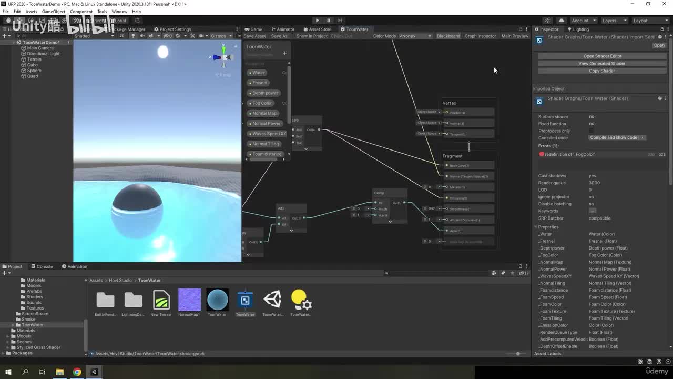Screen dimensions: 673x379
Task: Click the Play button
Action: [317, 21]
